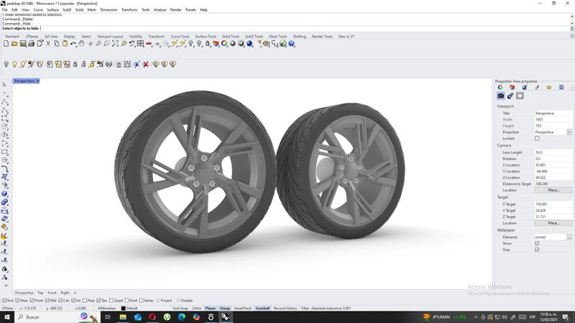Expand the Perspective viewport title menu arrow
The width and height of the screenshot is (575, 323).
tap(38, 81)
